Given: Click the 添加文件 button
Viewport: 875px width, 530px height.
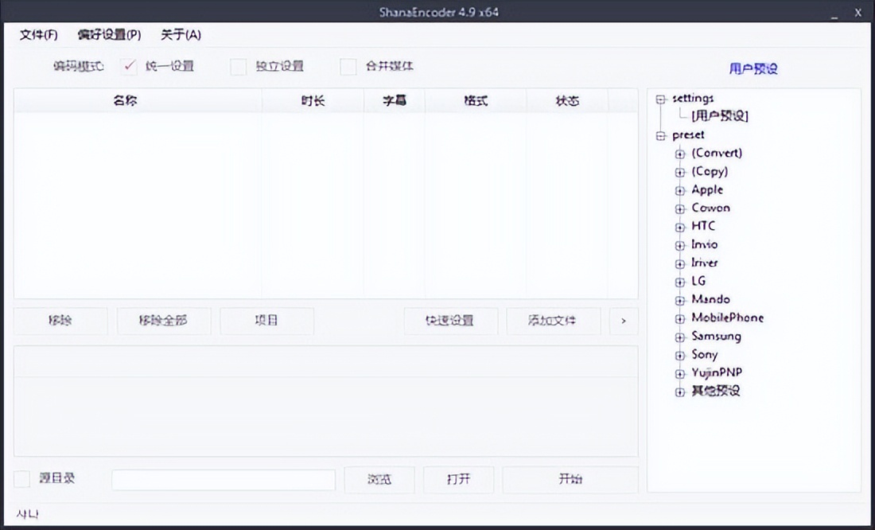Looking at the screenshot, I should pos(553,321).
